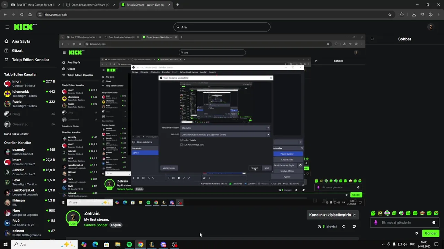The image size is (444, 249).
Task: Open Spotify from the taskbar
Action: tap(129, 245)
